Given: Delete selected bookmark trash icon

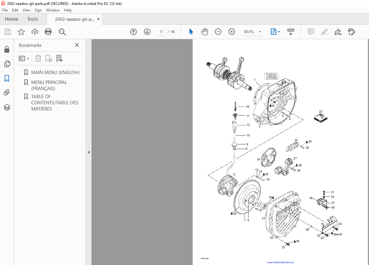Looking at the screenshot, I should click(x=38, y=59).
